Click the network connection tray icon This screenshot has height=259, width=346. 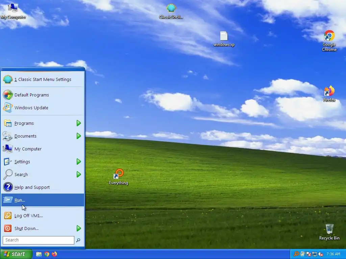(315, 254)
